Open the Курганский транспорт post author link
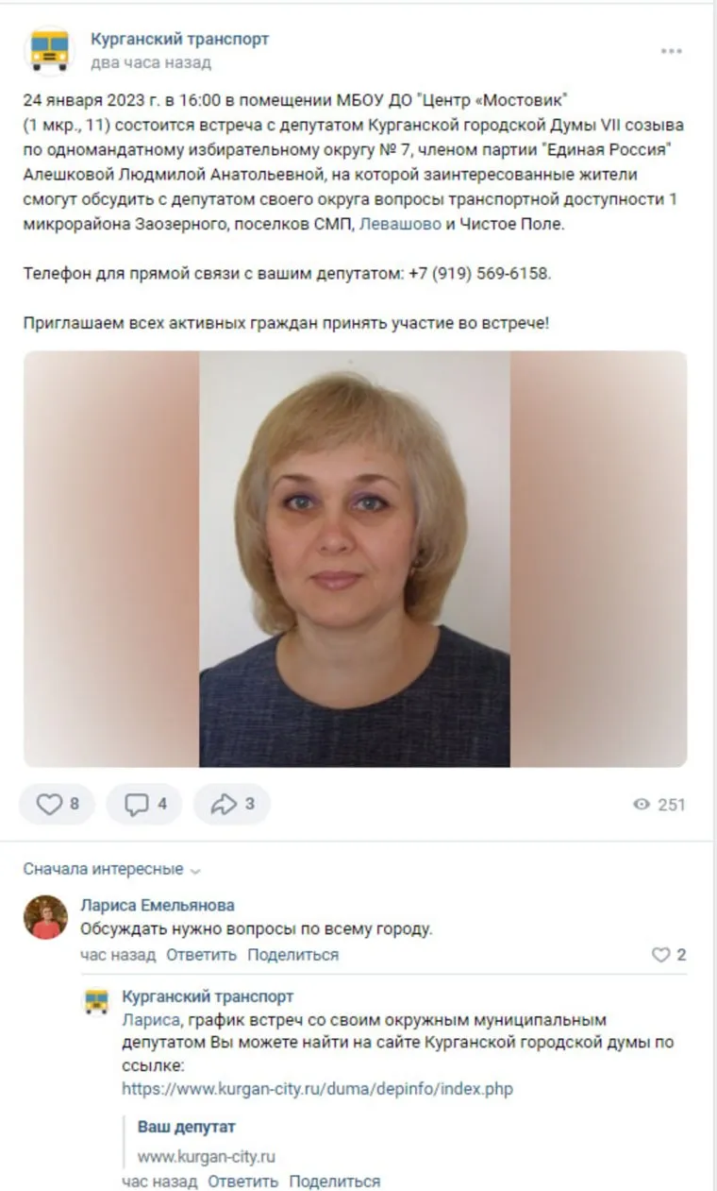Image resolution: width=717 pixels, height=1191 pixels. (x=179, y=39)
